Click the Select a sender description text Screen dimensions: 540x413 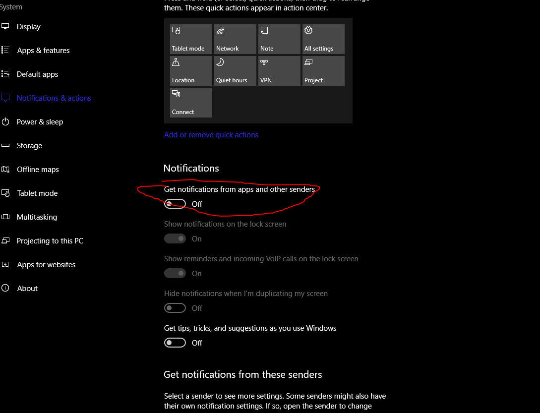click(275, 401)
